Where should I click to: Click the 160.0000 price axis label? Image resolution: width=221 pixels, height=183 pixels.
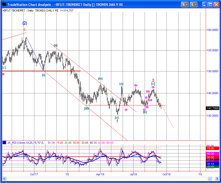(x=212, y=30)
